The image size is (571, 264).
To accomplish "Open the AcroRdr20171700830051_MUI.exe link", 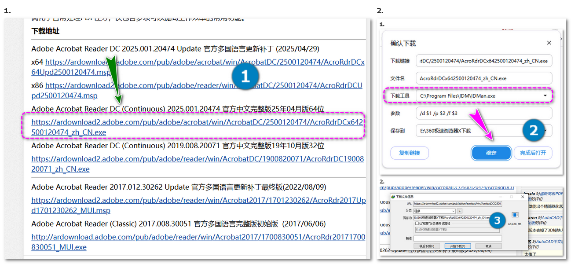I will (x=198, y=242).
